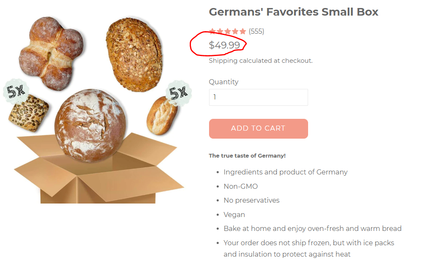Click the fifth star in the rating
The width and height of the screenshot is (424, 260).
pos(242,31)
